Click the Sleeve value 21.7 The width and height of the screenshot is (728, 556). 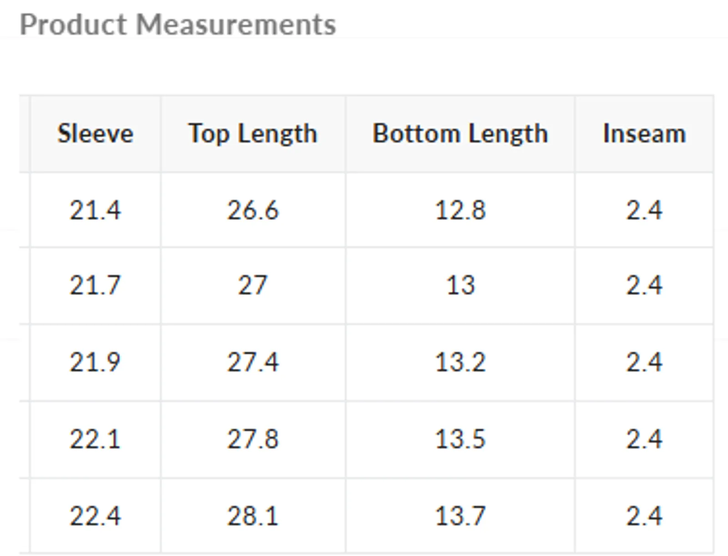tap(96, 286)
